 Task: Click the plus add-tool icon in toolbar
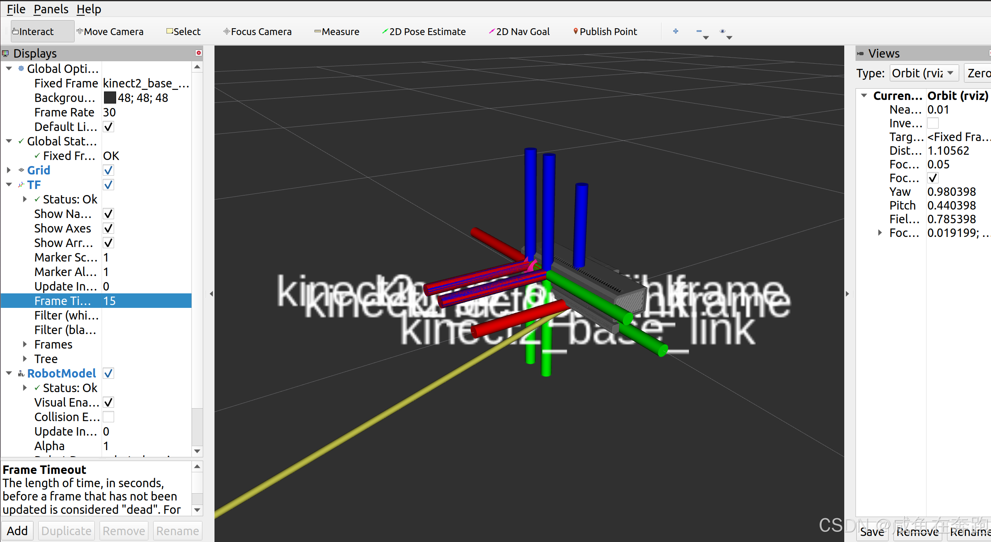point(676,31)
